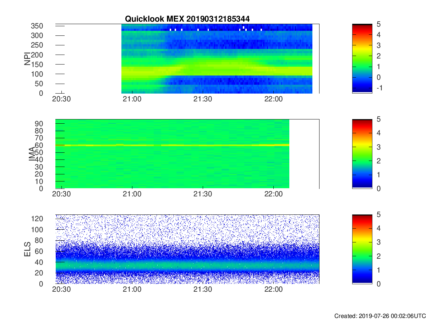Click the NPI y-axis label

tap(27, 59)
